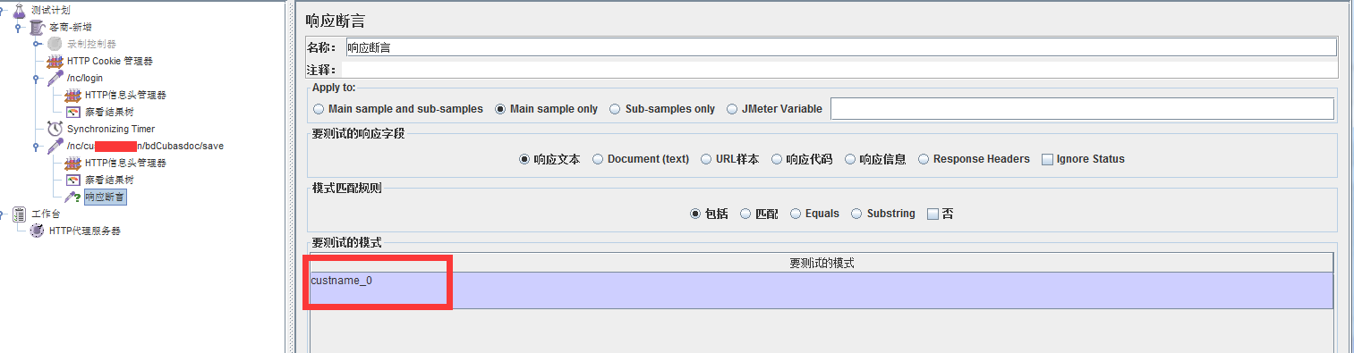Click the /nc/login sampler pipette icon
The image size is (1354, 353).
(55, 78)
